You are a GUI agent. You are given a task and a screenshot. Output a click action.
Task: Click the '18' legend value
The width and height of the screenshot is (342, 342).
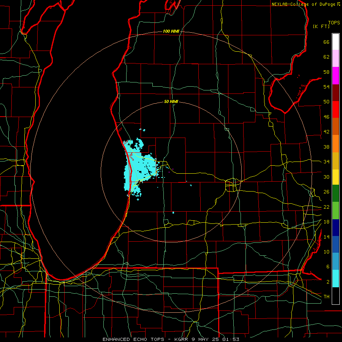[326, 222]
